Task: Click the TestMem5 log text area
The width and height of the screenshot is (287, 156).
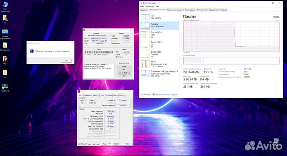Action: tap(99, 71)
